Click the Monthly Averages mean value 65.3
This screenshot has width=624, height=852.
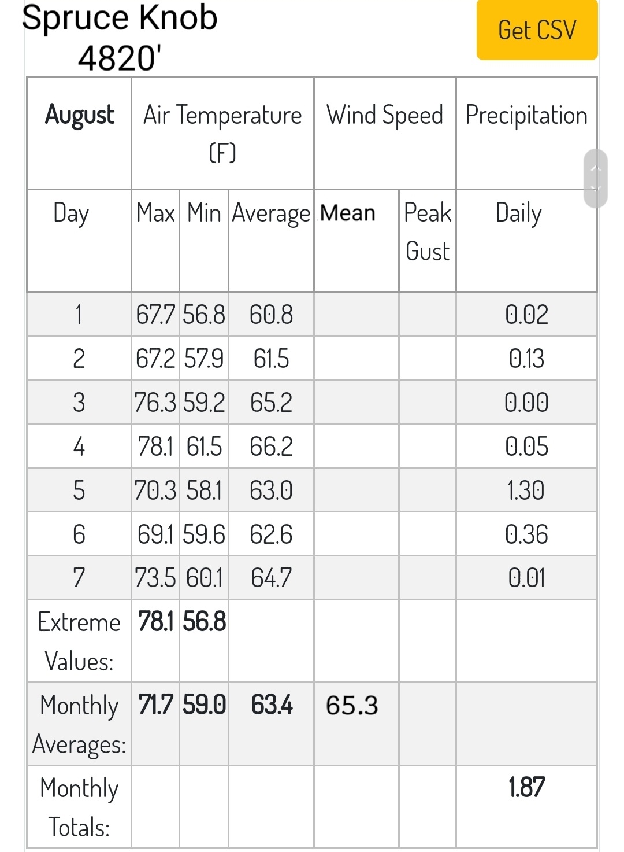pos(352,706)
